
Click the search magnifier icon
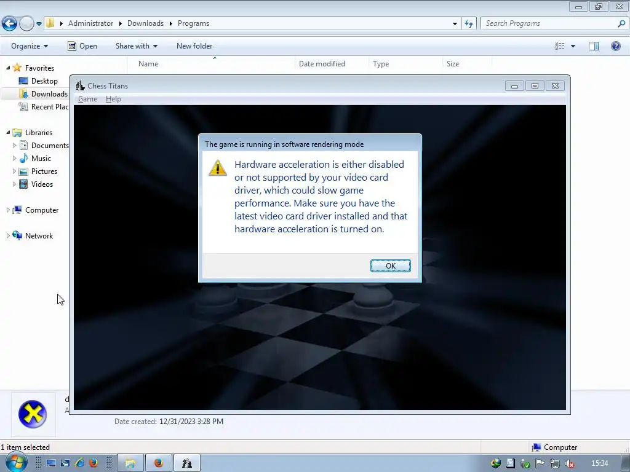621,23
